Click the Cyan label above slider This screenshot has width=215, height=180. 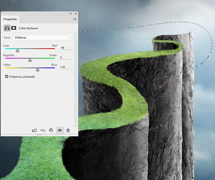point(6,46)
